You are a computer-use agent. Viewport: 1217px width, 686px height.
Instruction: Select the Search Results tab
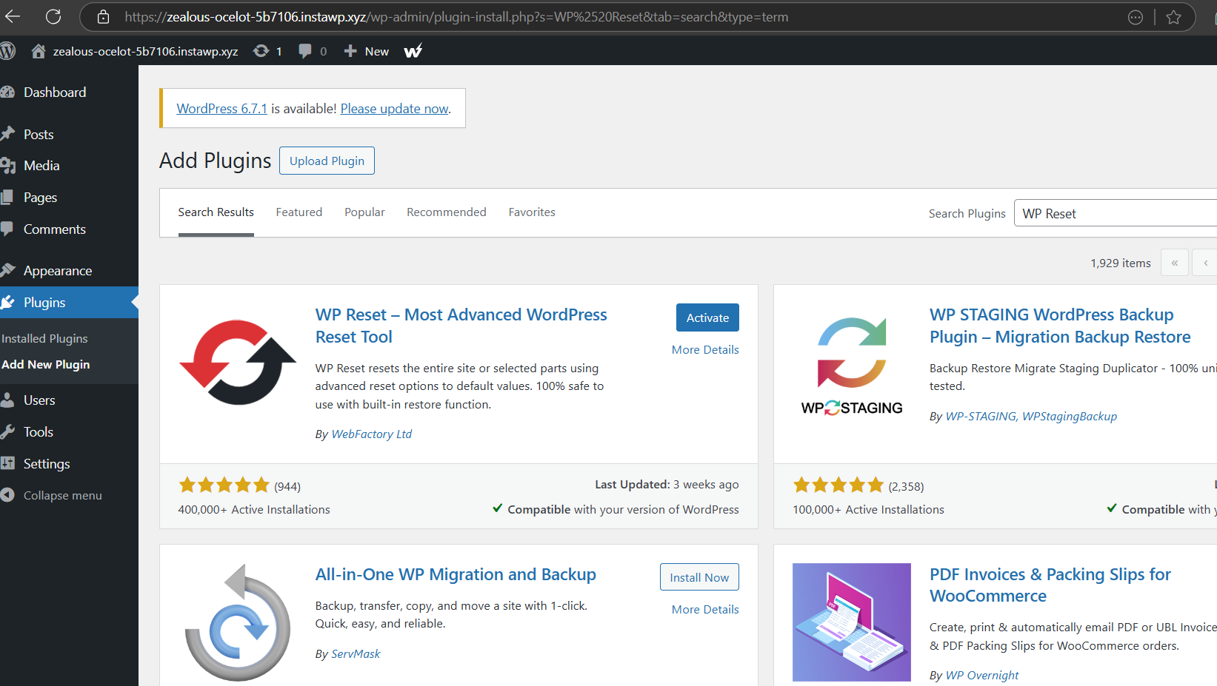pos(216,212)
